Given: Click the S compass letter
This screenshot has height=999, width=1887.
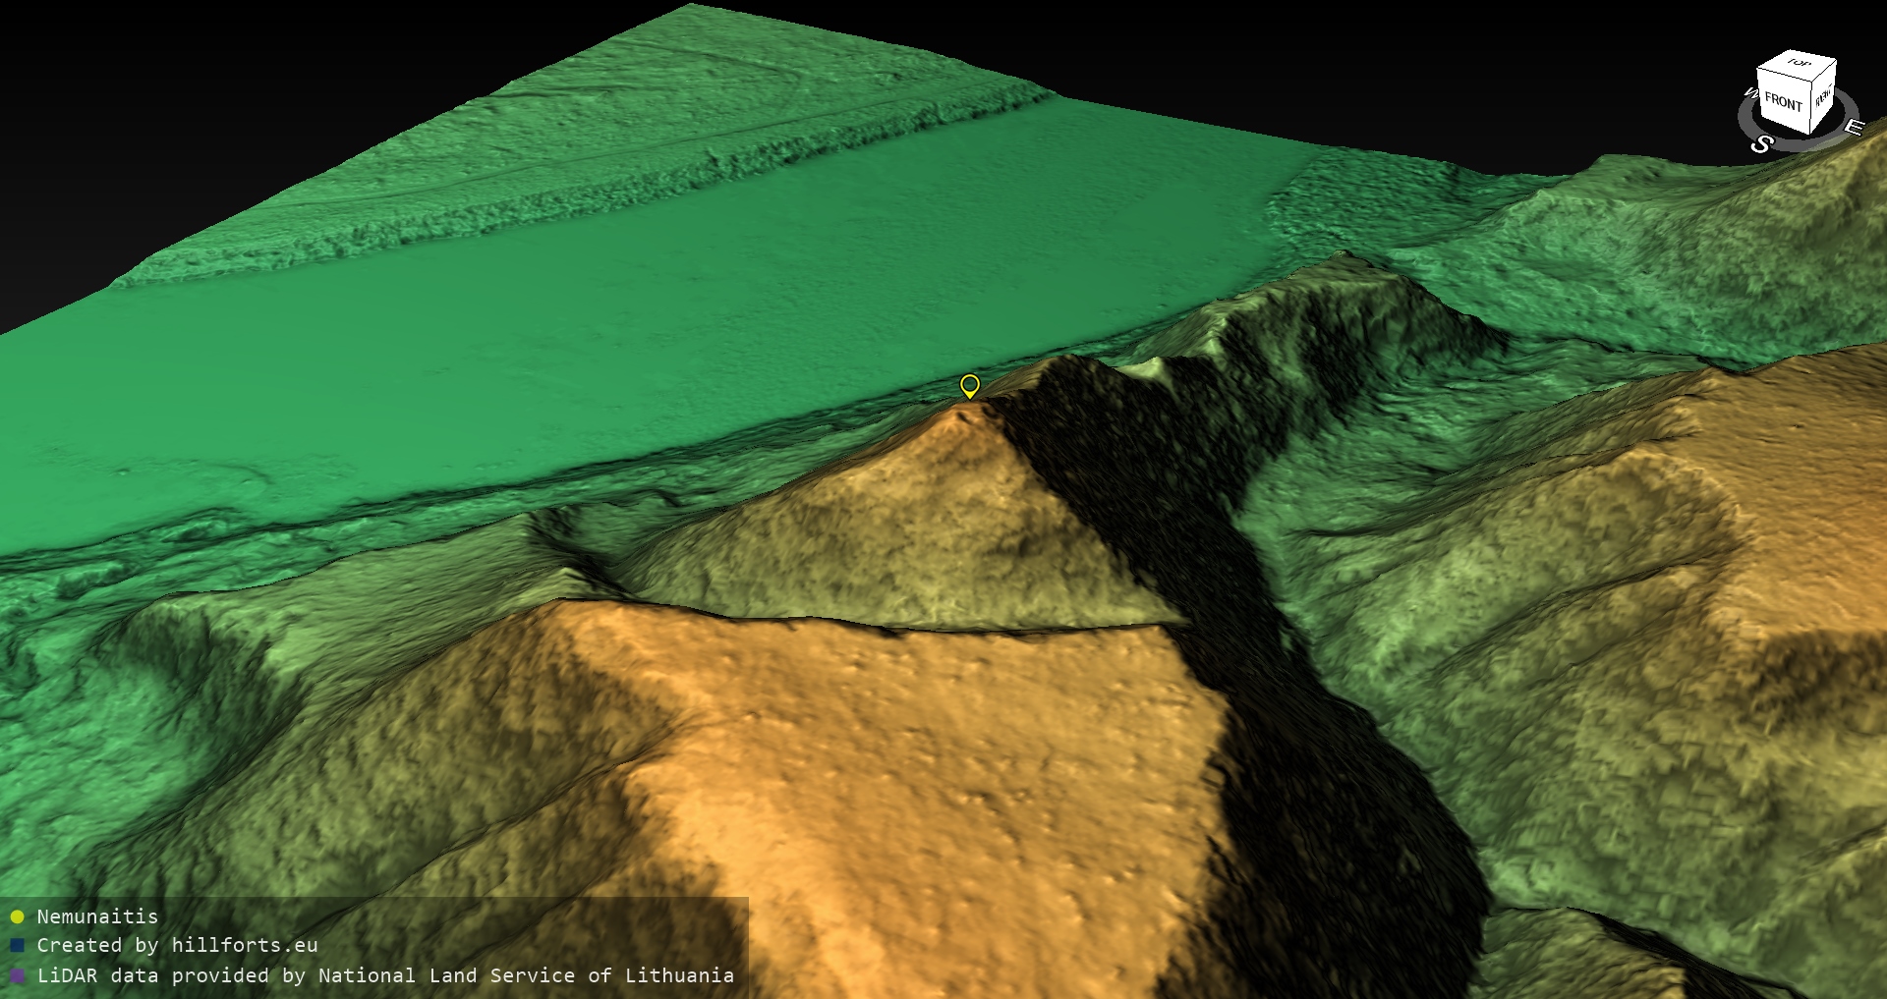Looking at the screenshot, I should click(x=1761, y=144).
